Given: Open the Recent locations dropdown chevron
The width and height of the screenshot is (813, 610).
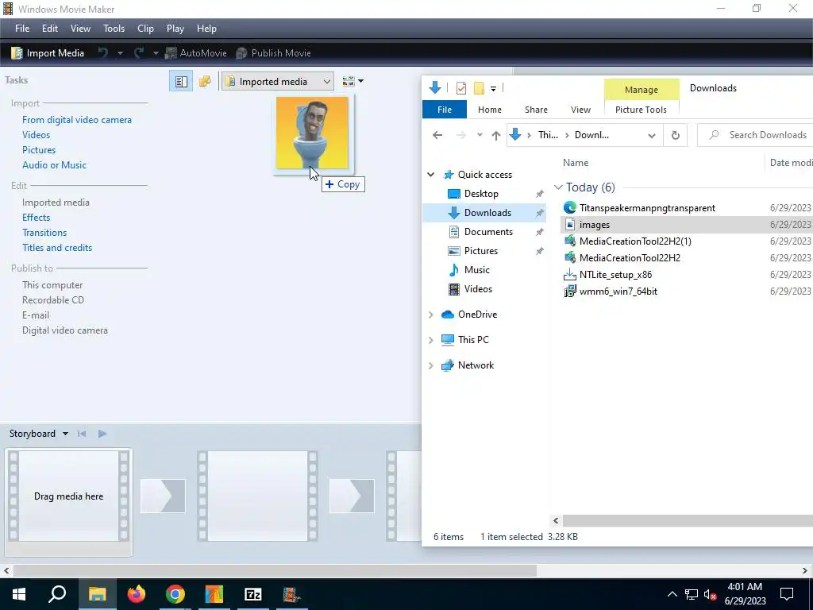Looking at the screenshot, I should (x=480, y=135).
